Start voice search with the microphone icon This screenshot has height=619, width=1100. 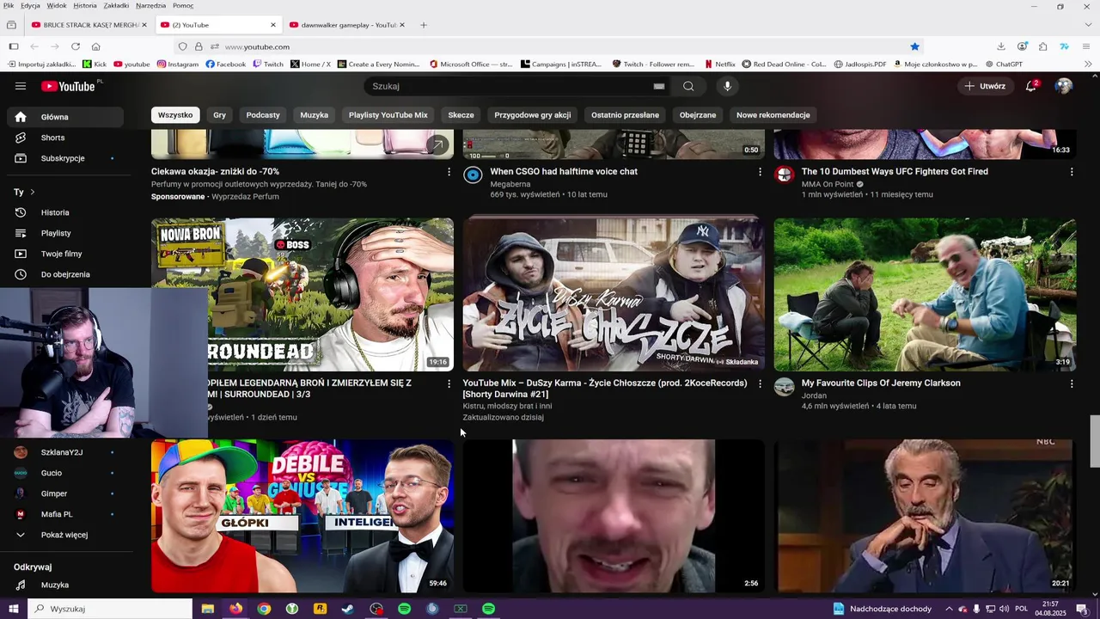coord(727,86)
